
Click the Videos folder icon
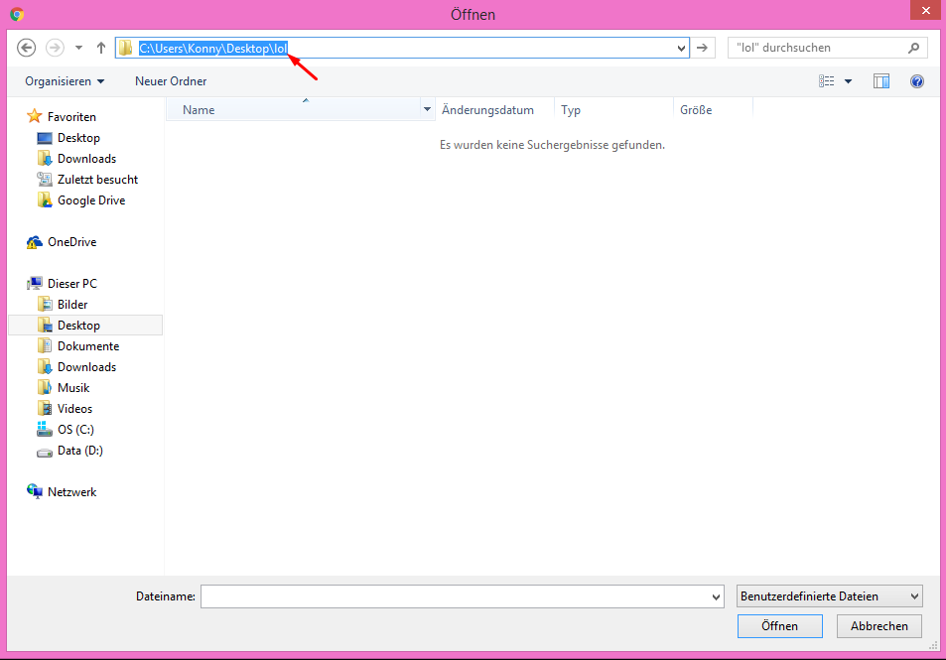[x=45, y=409]
